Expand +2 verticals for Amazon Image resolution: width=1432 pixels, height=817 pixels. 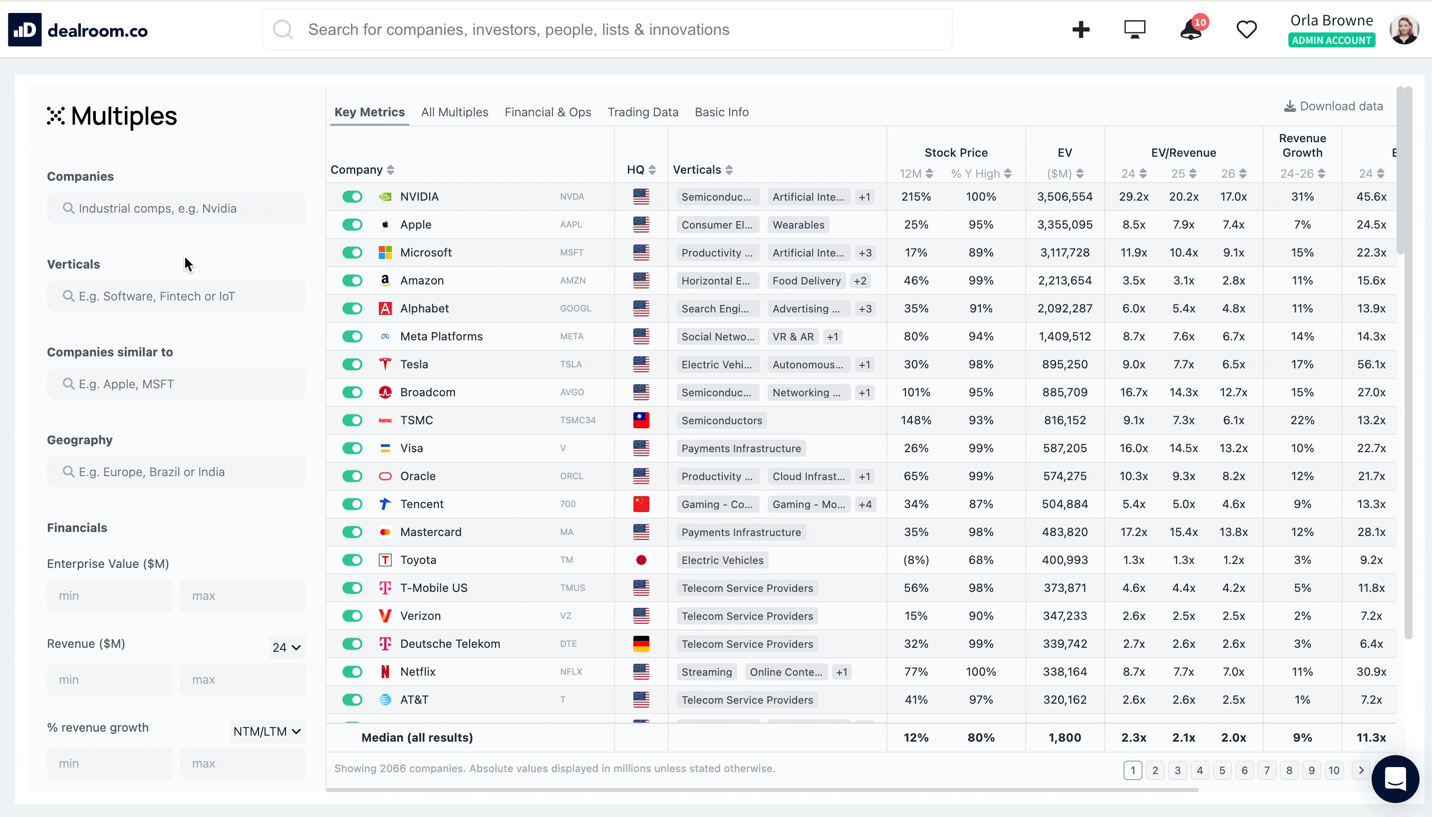click(860, 280)
